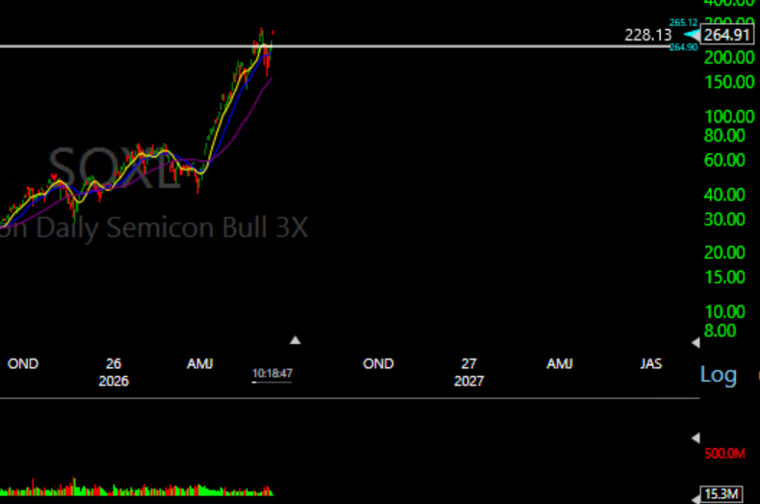Image resolution: width=760 pixels, height=504 pixels.
Task: Click the 264.90 bid price label
Action: (x=683, y=47)
